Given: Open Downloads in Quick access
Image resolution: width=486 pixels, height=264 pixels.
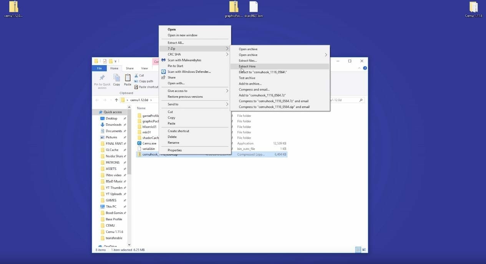Looking at the screenshot, I should 113,125.
